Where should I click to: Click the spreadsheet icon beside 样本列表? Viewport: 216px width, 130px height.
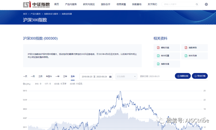tap(186, 56)
